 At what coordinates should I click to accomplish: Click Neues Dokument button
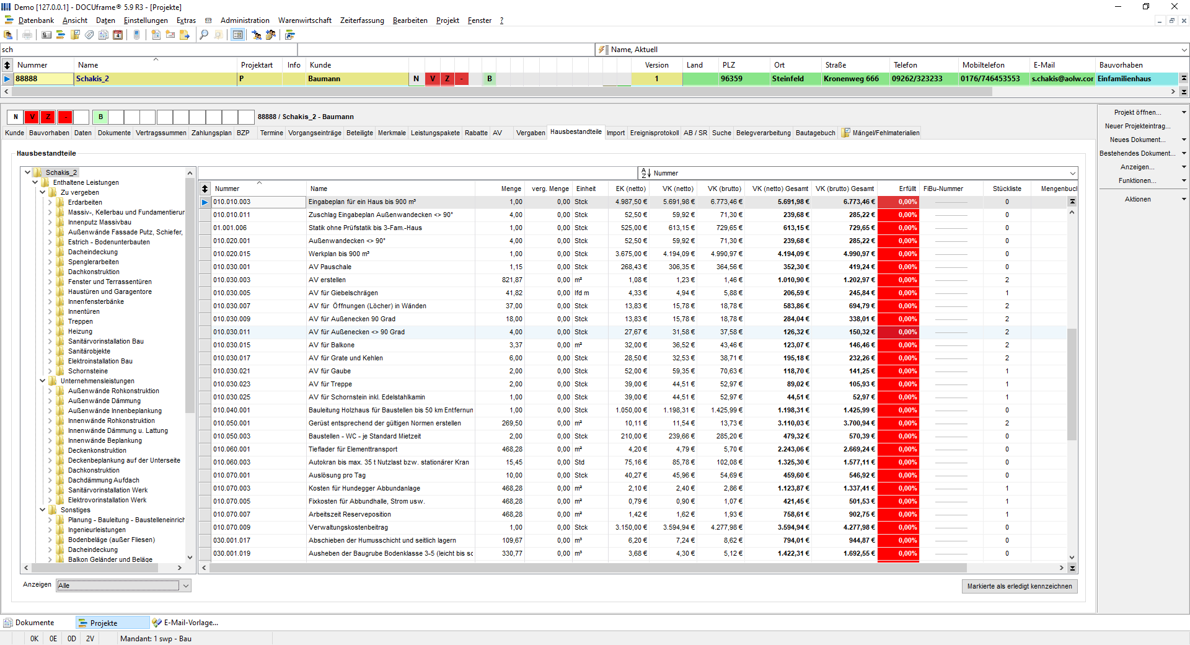click(x=1138, y=140)
